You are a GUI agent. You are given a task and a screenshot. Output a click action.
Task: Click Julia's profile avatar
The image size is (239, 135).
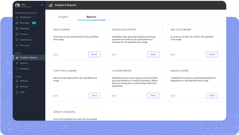pos(17,5)
